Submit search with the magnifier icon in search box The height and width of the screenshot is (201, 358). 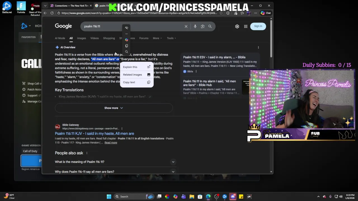(210, 26)
